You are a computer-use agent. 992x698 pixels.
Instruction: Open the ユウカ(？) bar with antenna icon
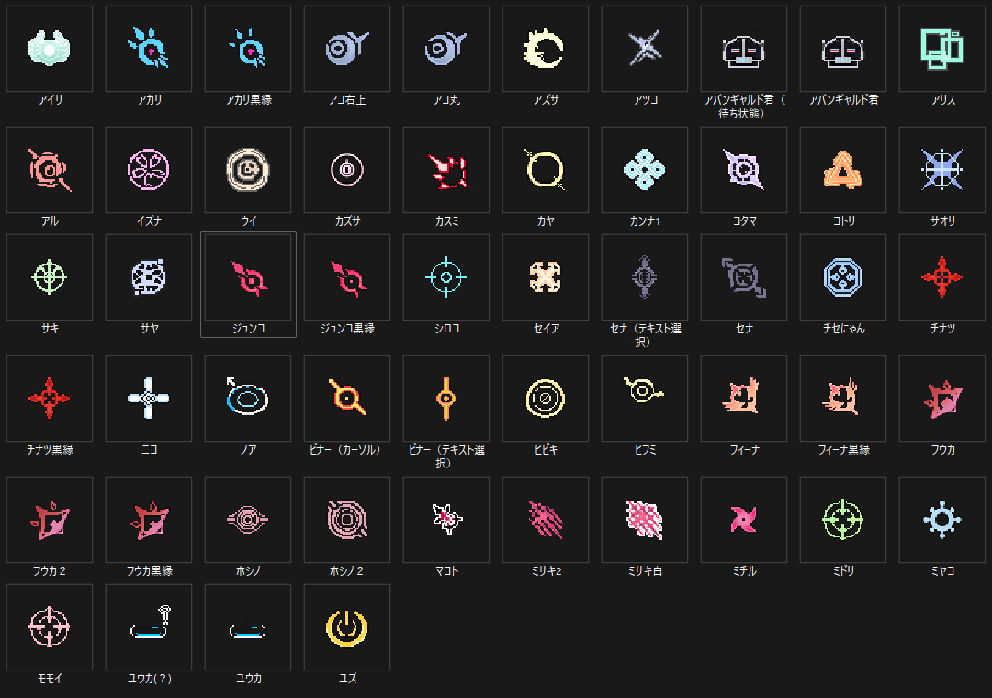click(149, 627)
